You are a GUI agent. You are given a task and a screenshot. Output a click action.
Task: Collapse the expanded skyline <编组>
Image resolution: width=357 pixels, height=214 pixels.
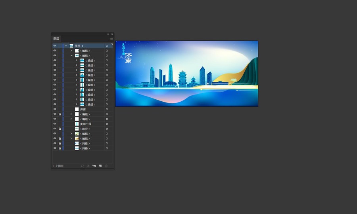(x=71, y=56)
